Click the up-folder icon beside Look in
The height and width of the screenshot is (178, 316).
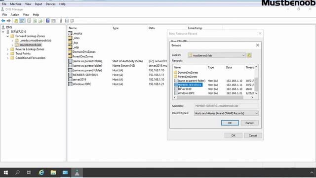pyautogui.click(x=249, y=55)
